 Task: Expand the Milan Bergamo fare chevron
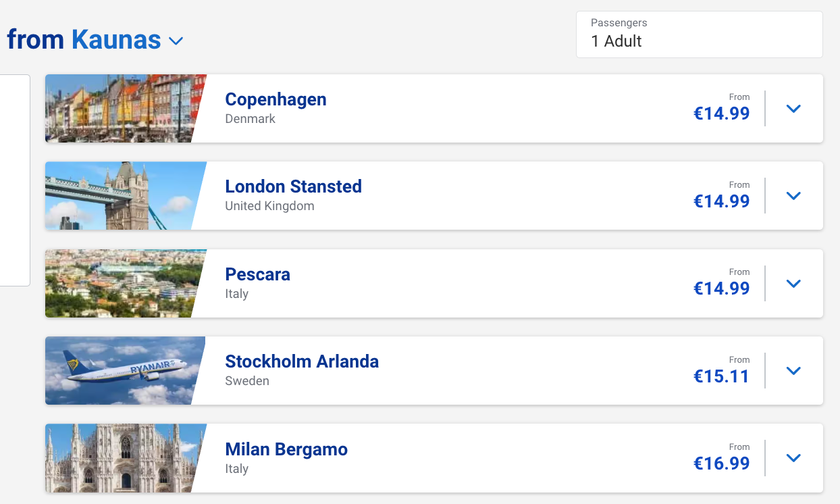(793, 458)
